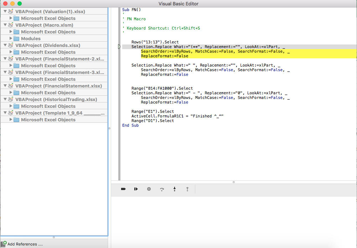Click the Modules folder icon under Macro.xlsm
This screenshot has height=248, width=357.
pos(16,38)
